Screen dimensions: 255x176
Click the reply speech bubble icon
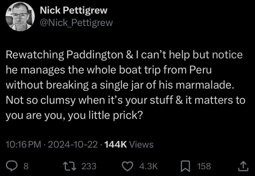(13, 166)
